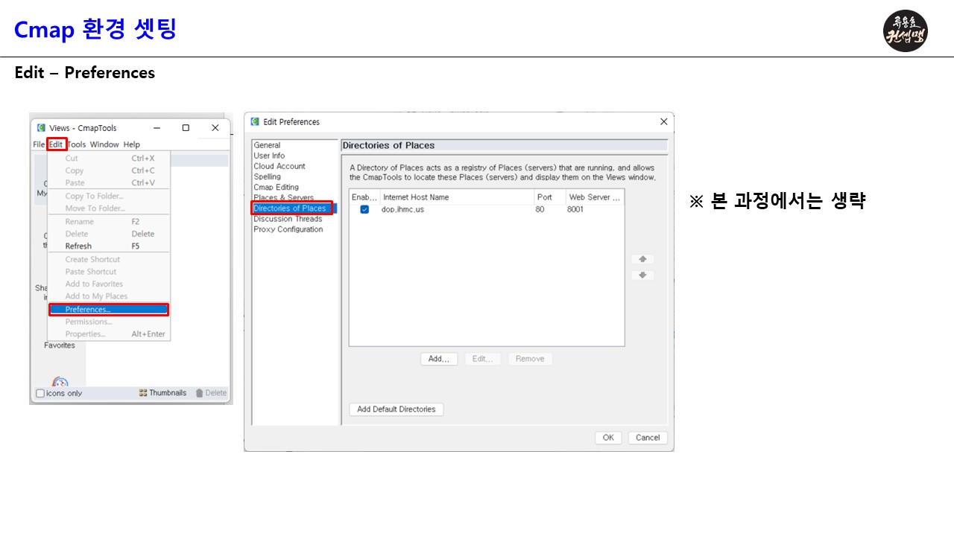Screen dimensions: 954x536
Task: Click the Favorites item in Views sidebar
Action: 60,345
